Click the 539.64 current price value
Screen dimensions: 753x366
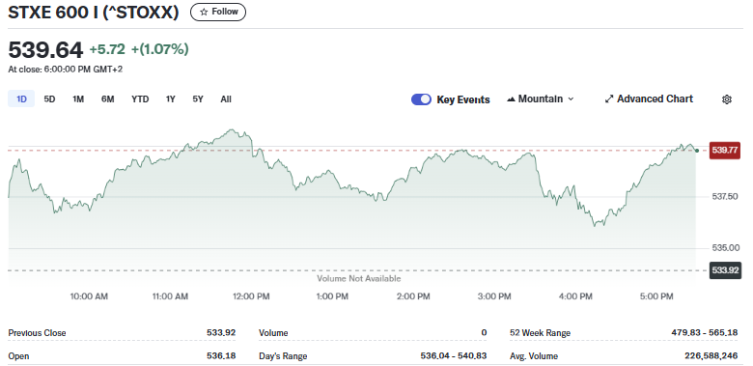[45, 49]
